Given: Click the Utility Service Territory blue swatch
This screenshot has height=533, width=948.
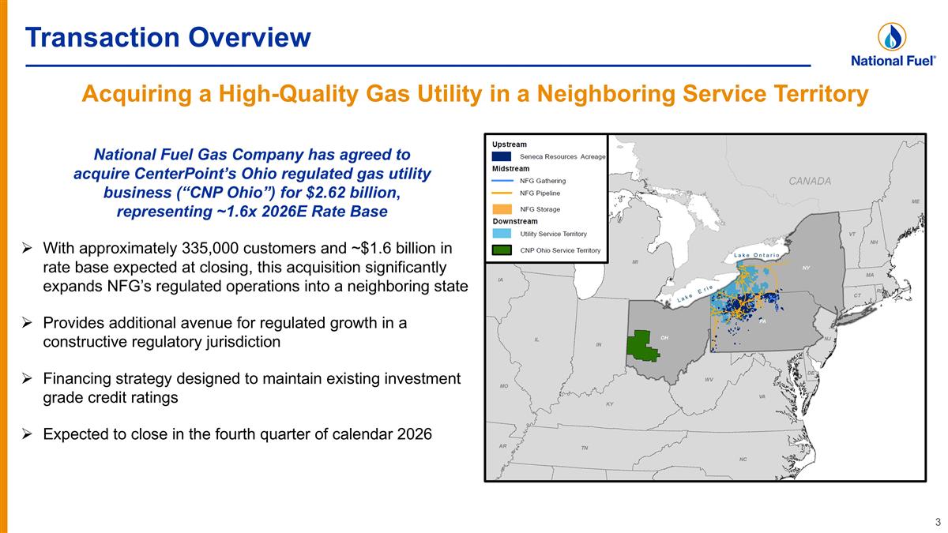Looking at the screenshot, I should [501, 234].
